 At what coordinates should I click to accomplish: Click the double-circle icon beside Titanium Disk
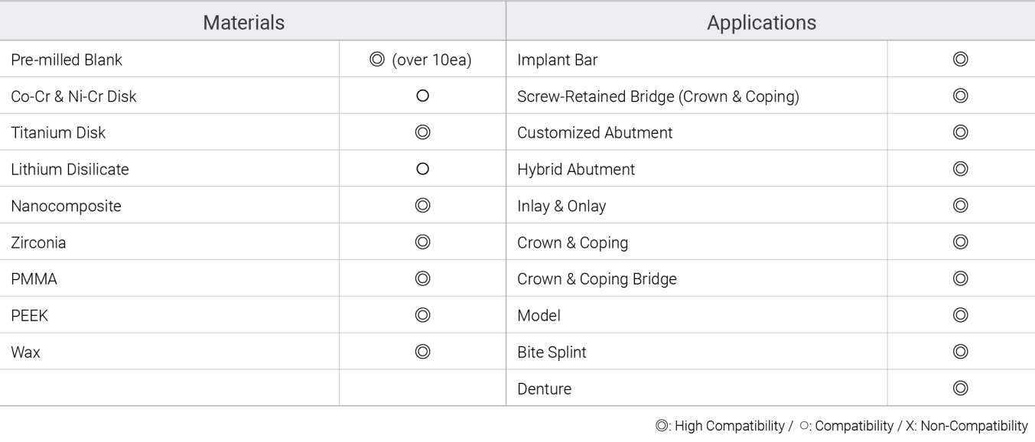[x=421, y=132]
